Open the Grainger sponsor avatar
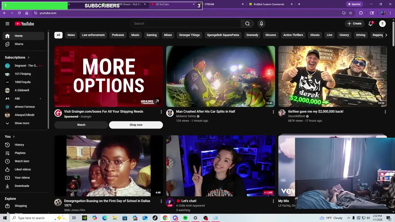This screenshot has height=222, width=395. [x=58, y=113]
